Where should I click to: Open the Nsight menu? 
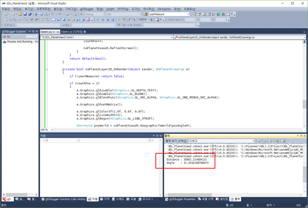click(x=110, y=9)
